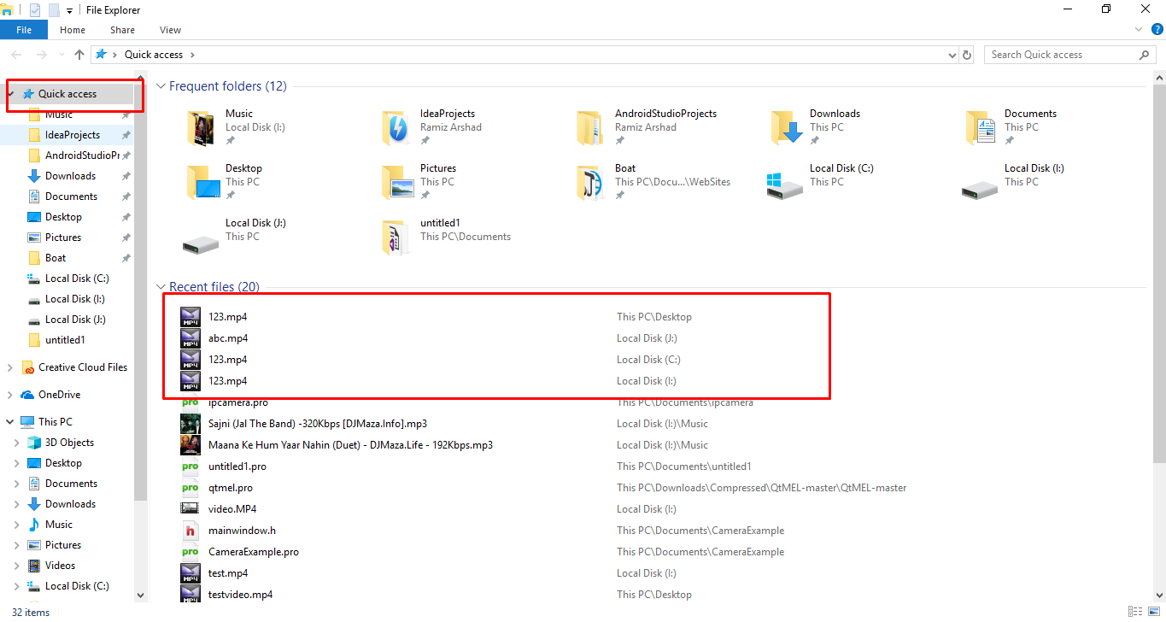This screenshot has width=1166, height=622.
Task: Open the Local Disk (C:) drive icon
Action: pyautogui.click(x=785, y=182)
